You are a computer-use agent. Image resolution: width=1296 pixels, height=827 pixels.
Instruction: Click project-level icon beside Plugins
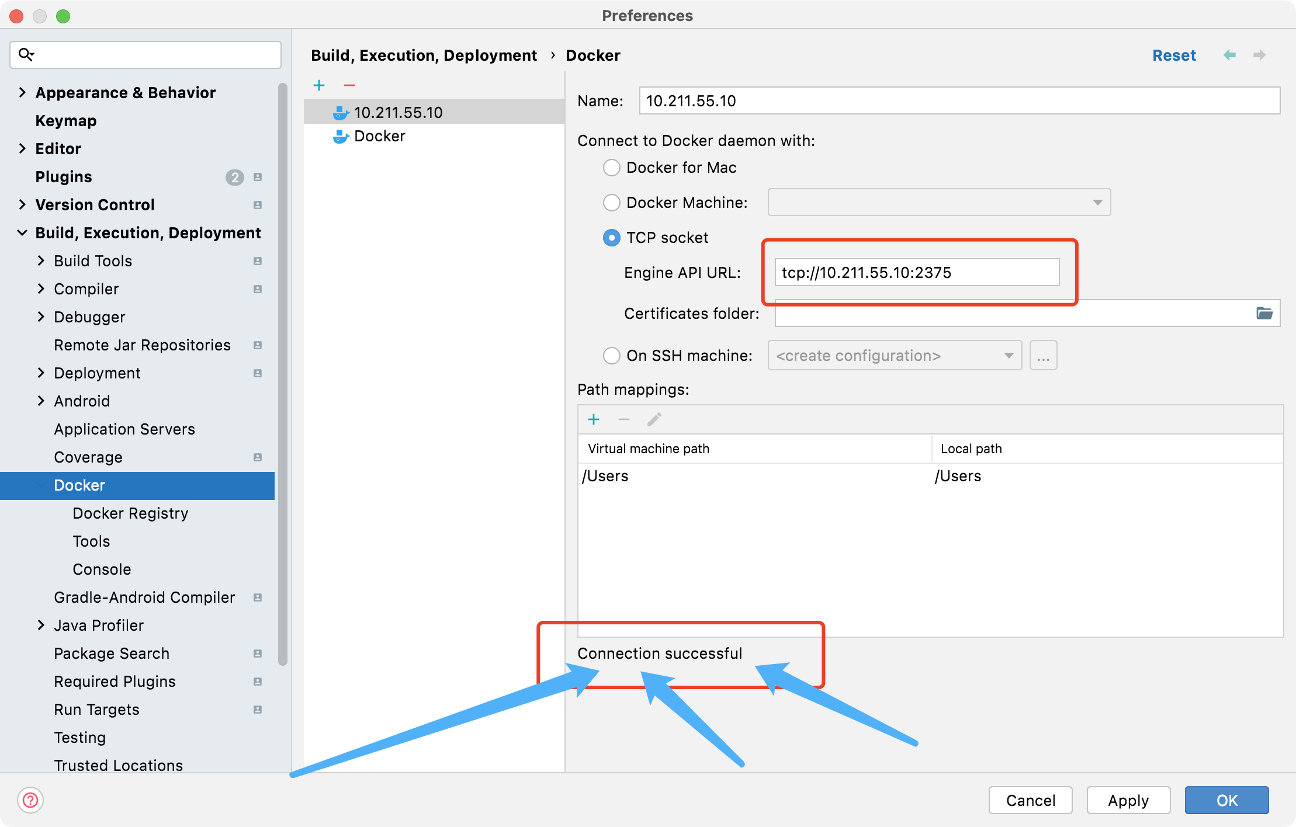click(x=258, y=177)
